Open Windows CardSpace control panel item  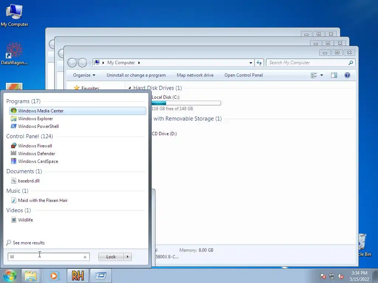click(34, 161)
